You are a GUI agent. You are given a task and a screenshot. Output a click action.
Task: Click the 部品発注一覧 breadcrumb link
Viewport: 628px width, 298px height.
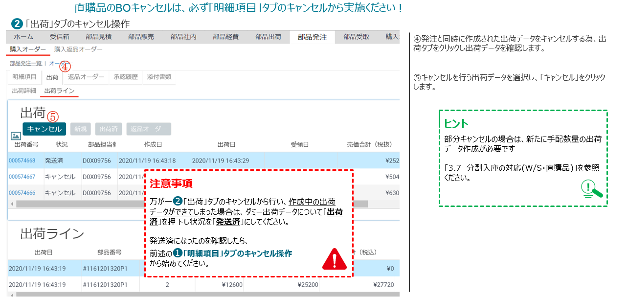[x=26, y=64]
